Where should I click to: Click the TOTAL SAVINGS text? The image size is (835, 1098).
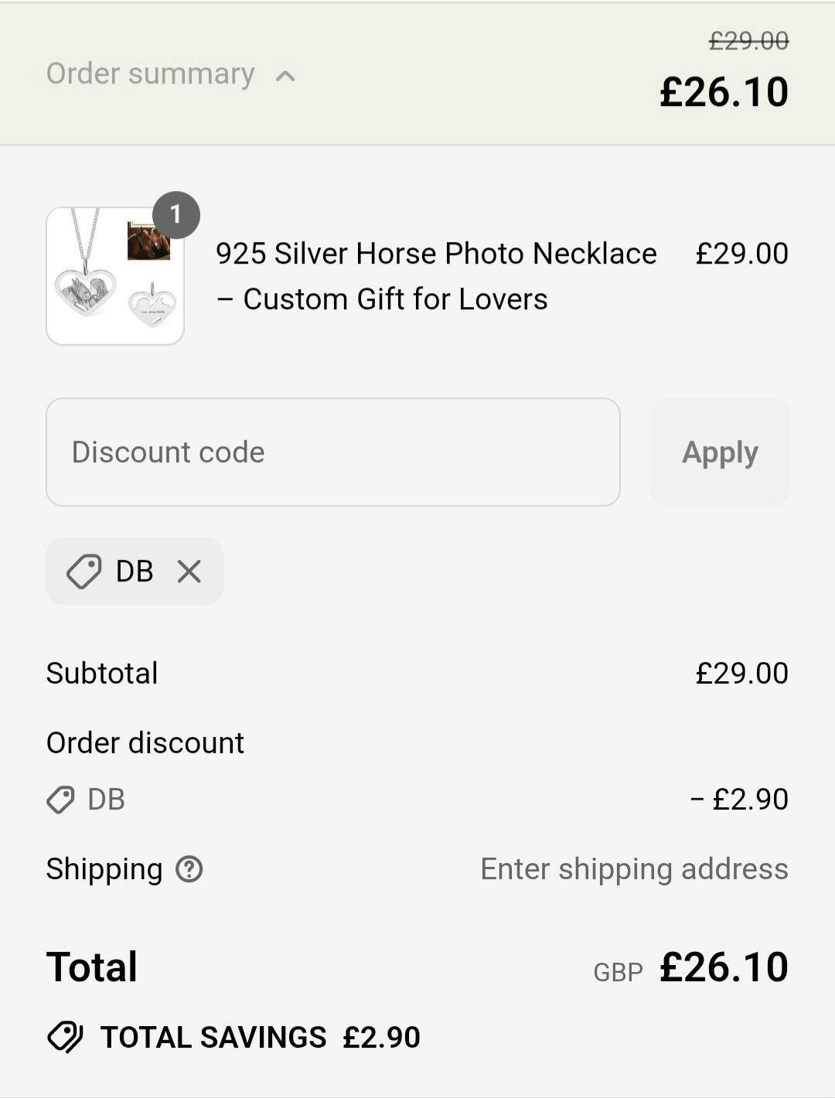point(213,1037)
